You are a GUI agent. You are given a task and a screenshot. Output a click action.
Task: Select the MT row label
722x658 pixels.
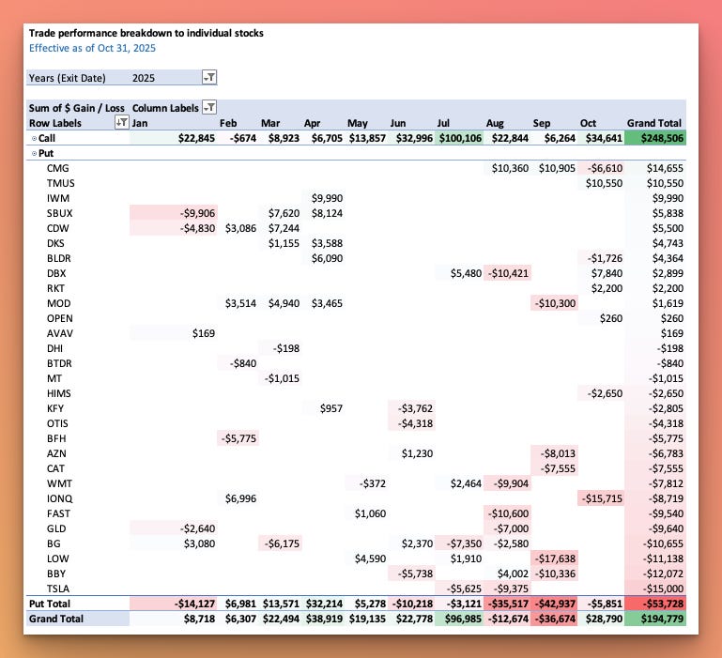tap(54, 378)
